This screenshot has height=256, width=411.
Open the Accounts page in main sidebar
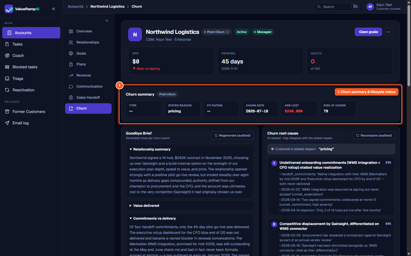[x=31, y=33]
